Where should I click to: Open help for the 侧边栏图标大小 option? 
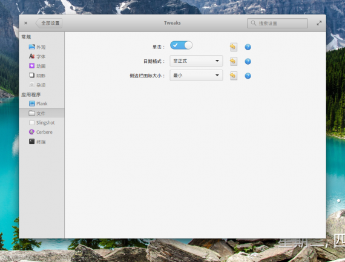248,76
